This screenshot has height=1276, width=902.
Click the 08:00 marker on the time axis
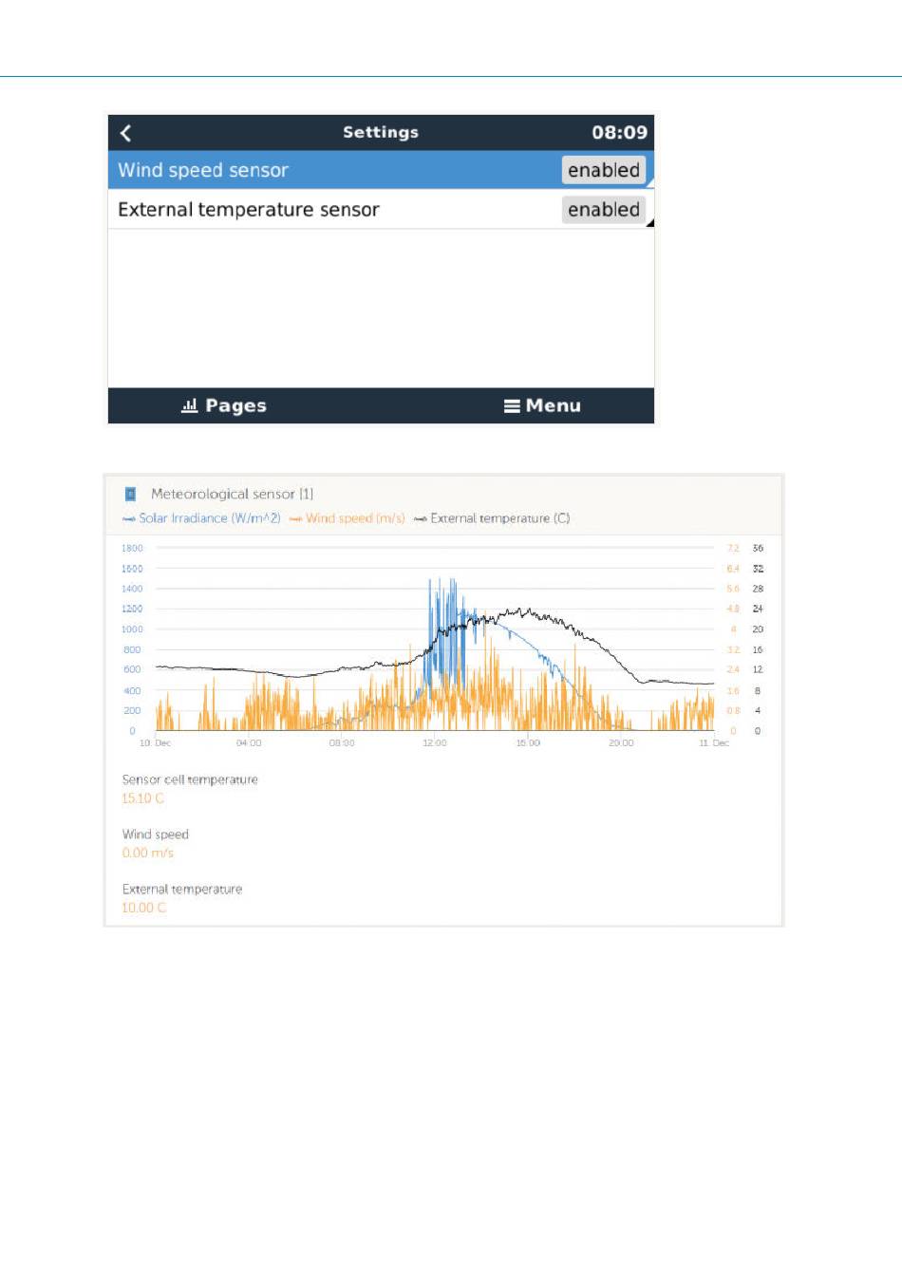tap(342, 743)
